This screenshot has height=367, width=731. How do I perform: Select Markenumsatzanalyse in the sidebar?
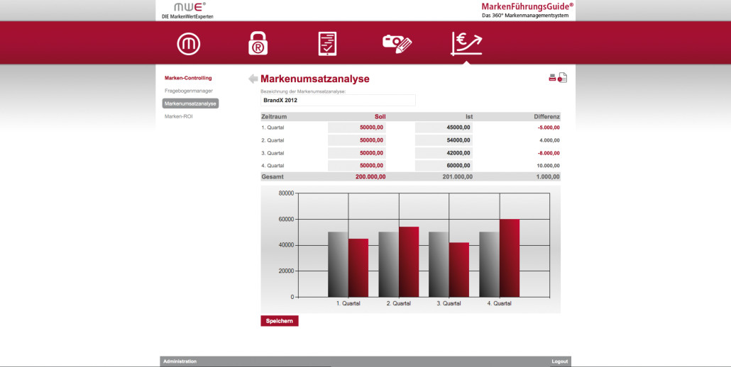(190, 103)
